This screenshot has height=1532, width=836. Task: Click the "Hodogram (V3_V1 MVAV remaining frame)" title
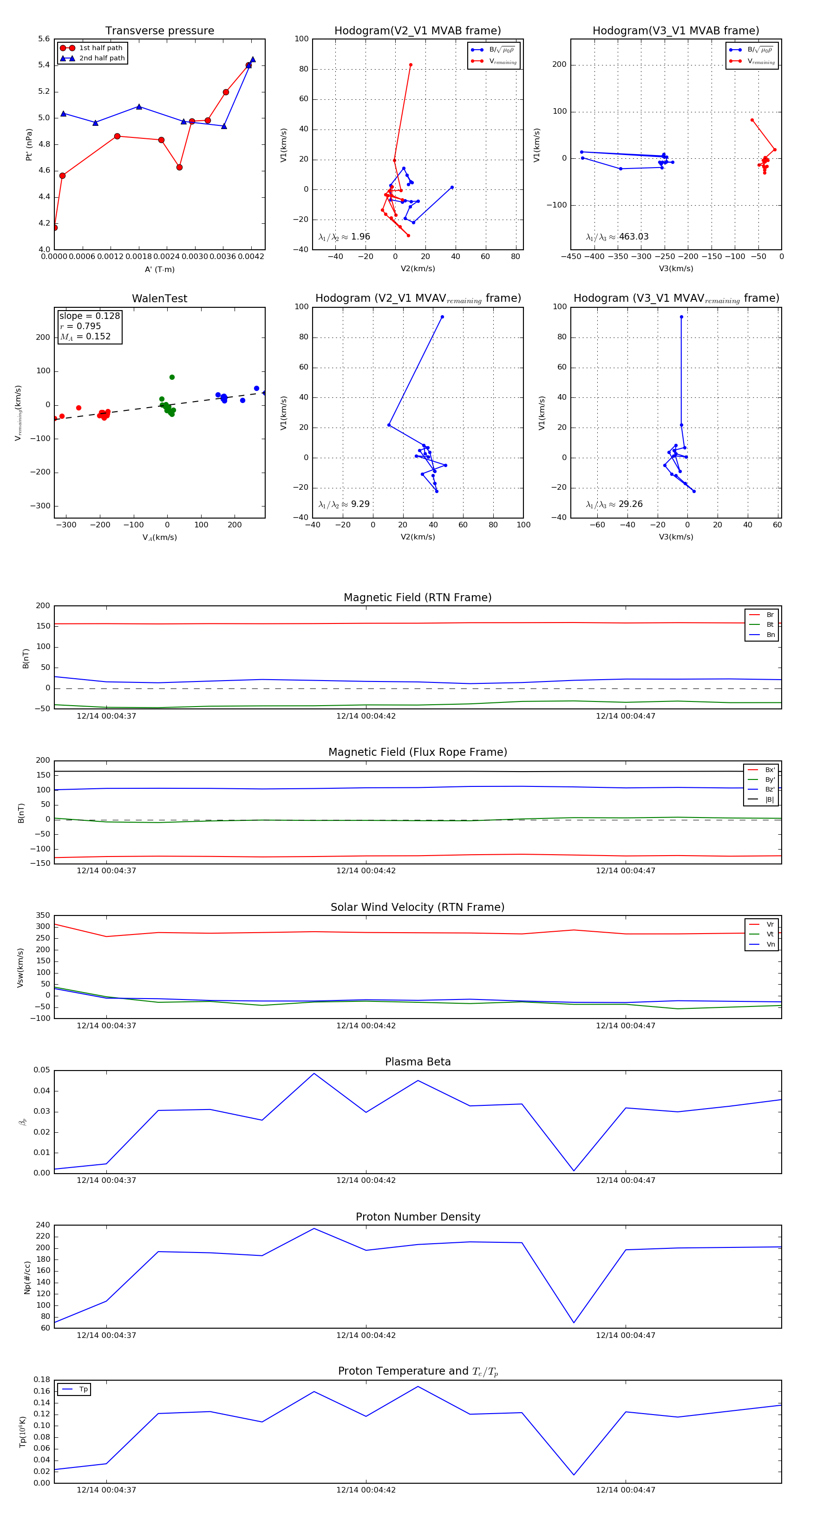676,299
